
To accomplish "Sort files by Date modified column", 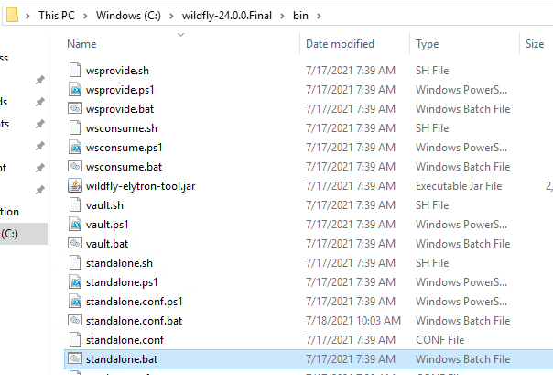I will [x=340, y=44].
